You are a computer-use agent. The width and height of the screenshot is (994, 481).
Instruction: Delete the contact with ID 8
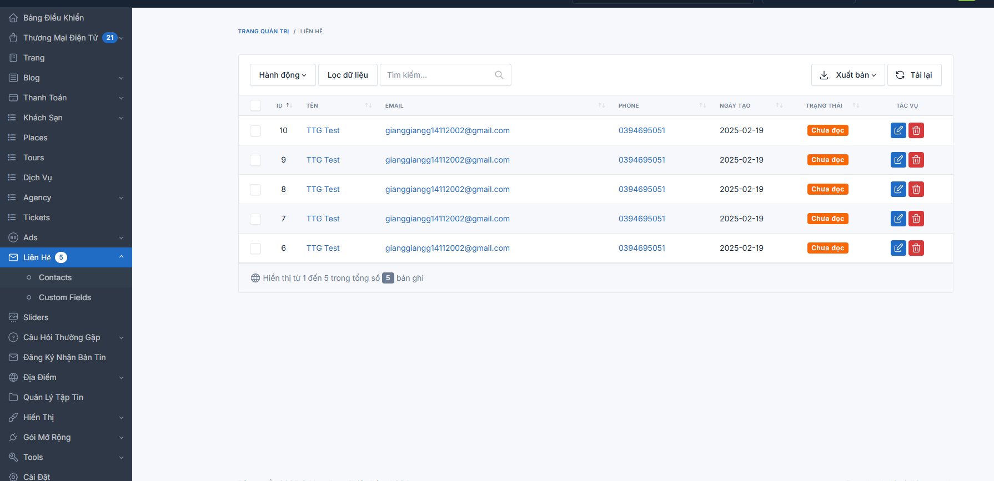(916, 189)
